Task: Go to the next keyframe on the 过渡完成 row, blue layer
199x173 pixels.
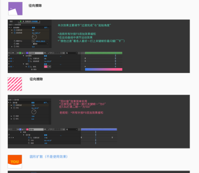Action: tap(13, 138)
